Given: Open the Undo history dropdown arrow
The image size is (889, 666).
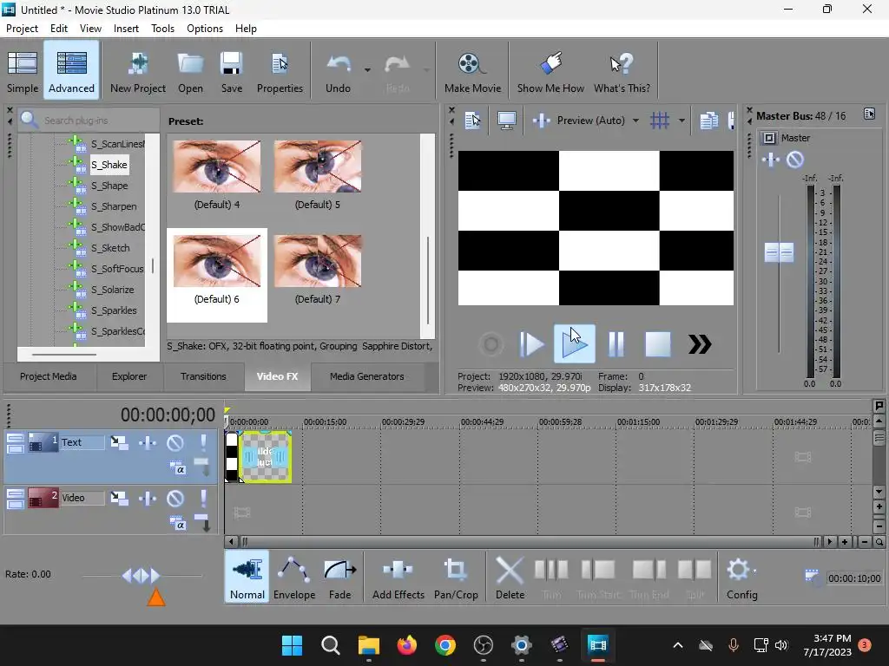Looking at the screenshot, I should pos(367,70).
